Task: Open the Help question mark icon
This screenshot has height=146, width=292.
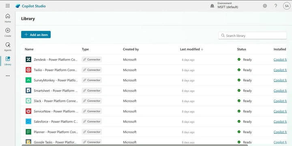Action: coord(276,6)
